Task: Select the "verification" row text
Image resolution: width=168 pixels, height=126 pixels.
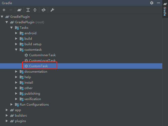Action: (33, 99)
